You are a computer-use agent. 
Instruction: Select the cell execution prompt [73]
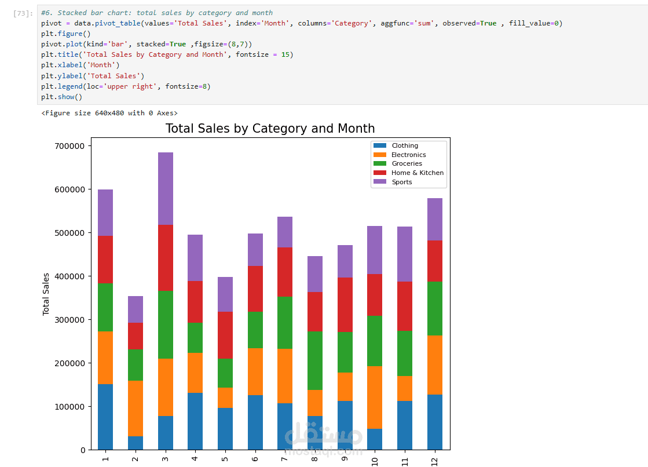point(23,13)
